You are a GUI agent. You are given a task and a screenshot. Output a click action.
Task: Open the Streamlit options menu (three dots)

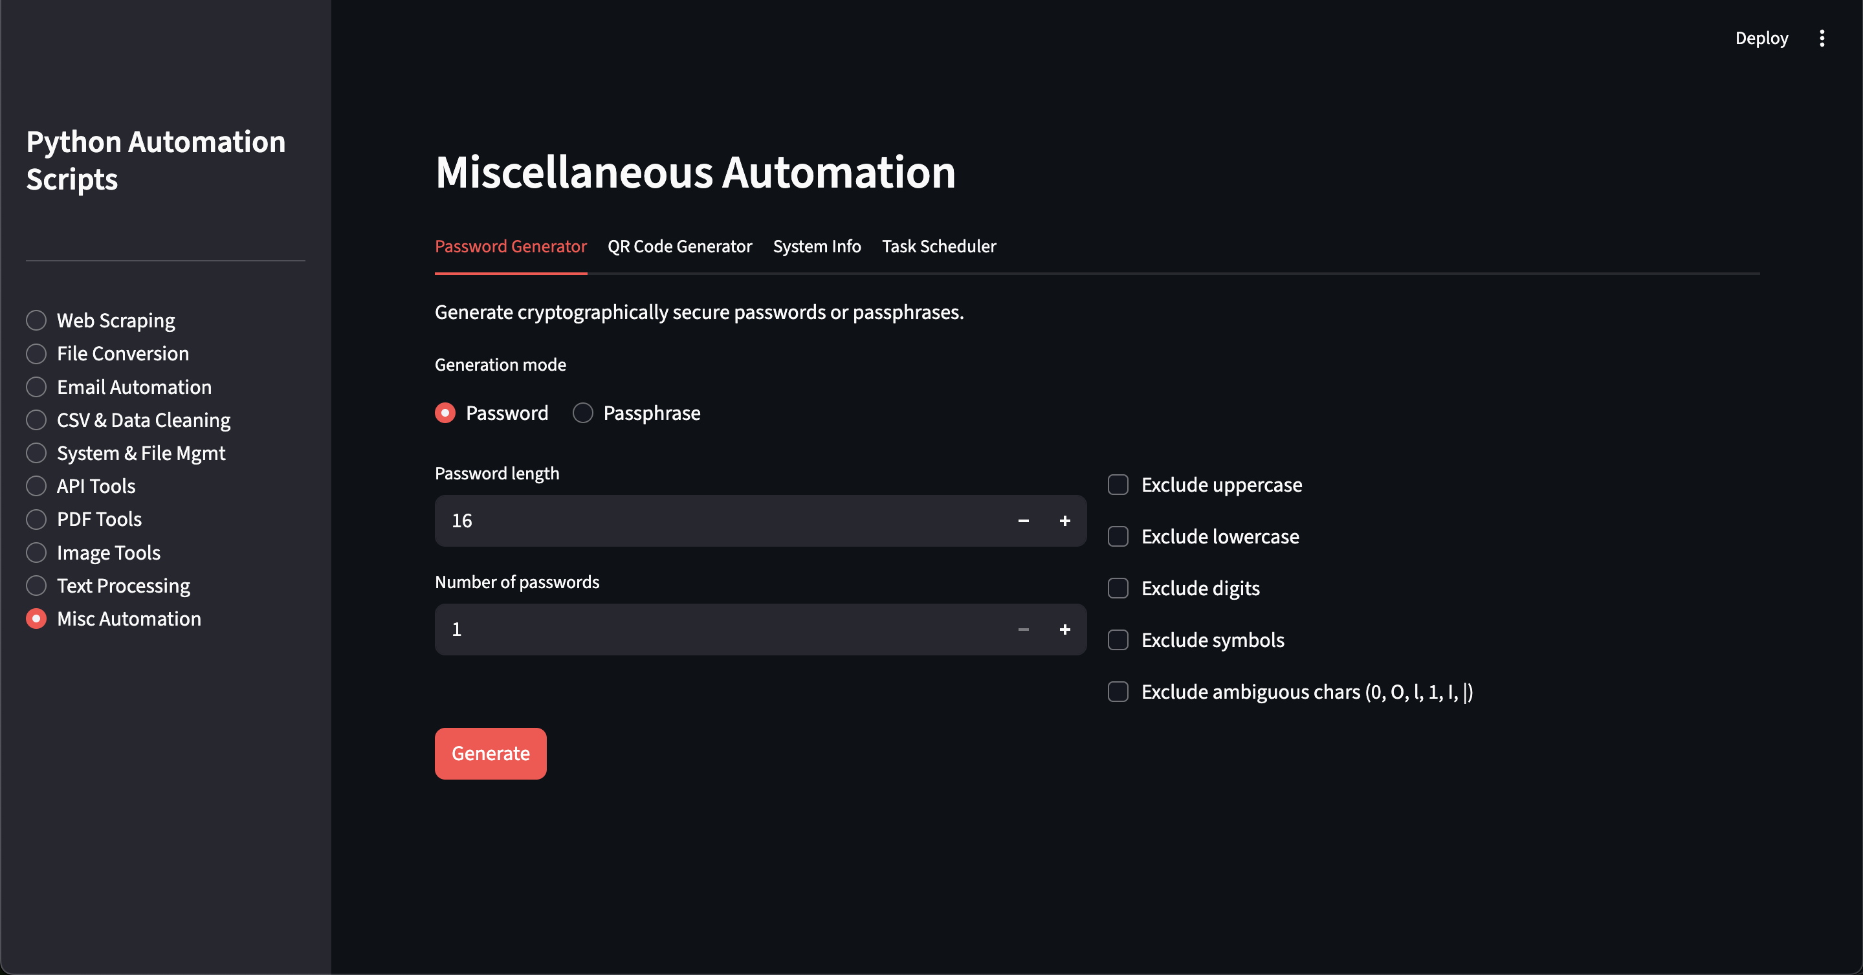pyautogui.click(x=1822, y=38)
